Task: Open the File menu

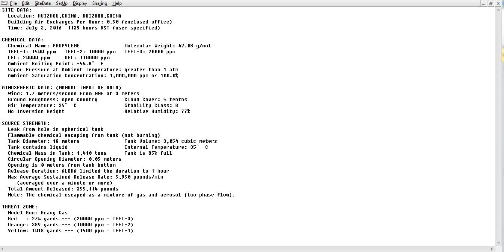Action: point(13,3)
